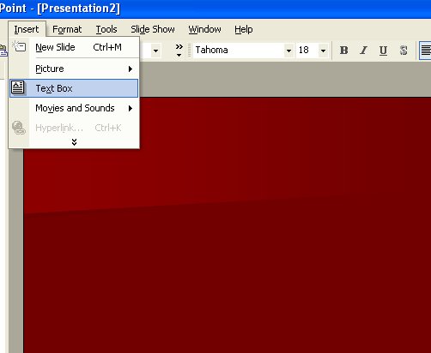Open Movies and Sounds submenu
The height and width of the screenshot is (353, 431).
(74, 108)
